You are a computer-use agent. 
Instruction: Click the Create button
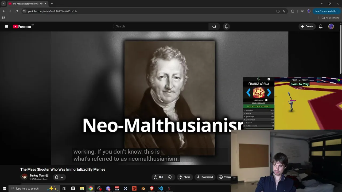[307, 26]
